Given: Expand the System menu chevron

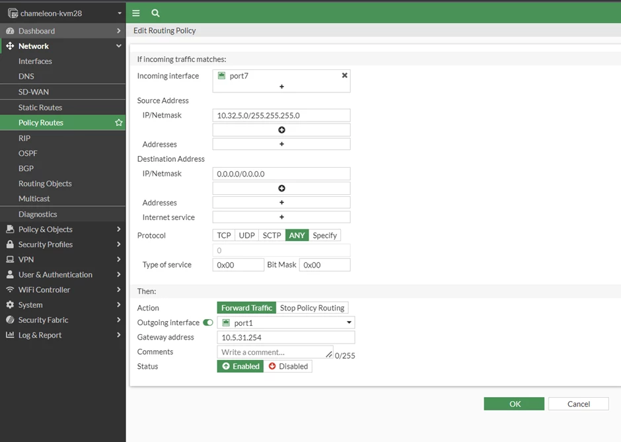Looking at the screenshot, I should tap(118, 305).
